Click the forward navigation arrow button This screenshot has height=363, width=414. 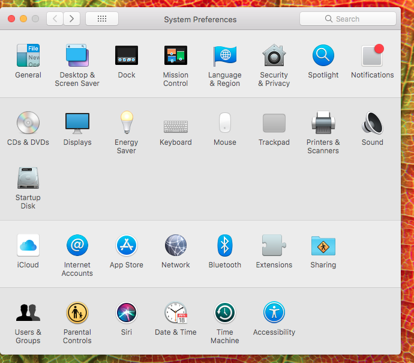point(71,19)
